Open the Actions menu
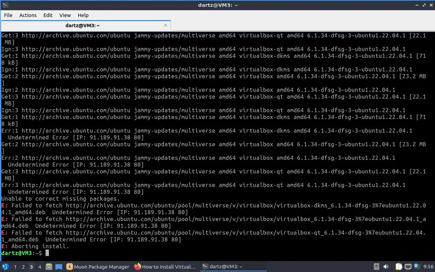This screenshot has height=272, width=435. [28, 15]
